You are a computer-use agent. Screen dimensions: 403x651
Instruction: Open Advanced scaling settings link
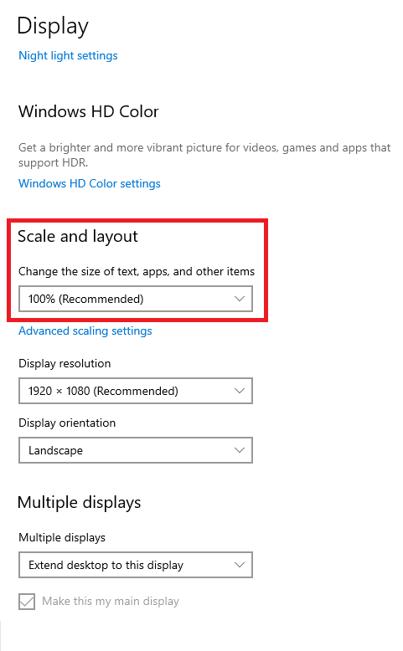[x=85, y=331]
